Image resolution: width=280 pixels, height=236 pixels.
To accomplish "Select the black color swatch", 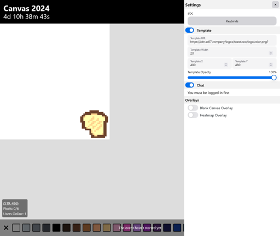I will 56,228.
